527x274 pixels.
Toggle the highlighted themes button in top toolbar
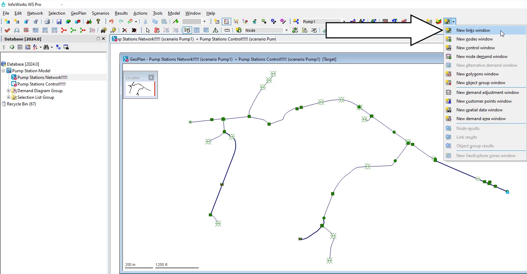tap(226, 21)
